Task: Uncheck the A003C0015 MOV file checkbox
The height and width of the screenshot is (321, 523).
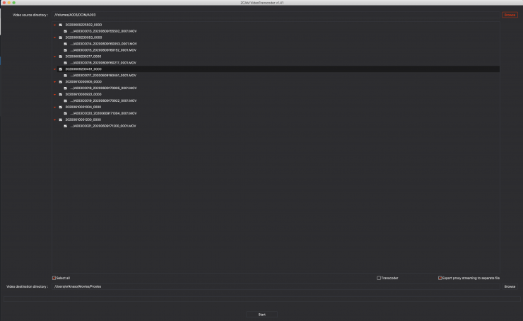Action: [66, 50]
